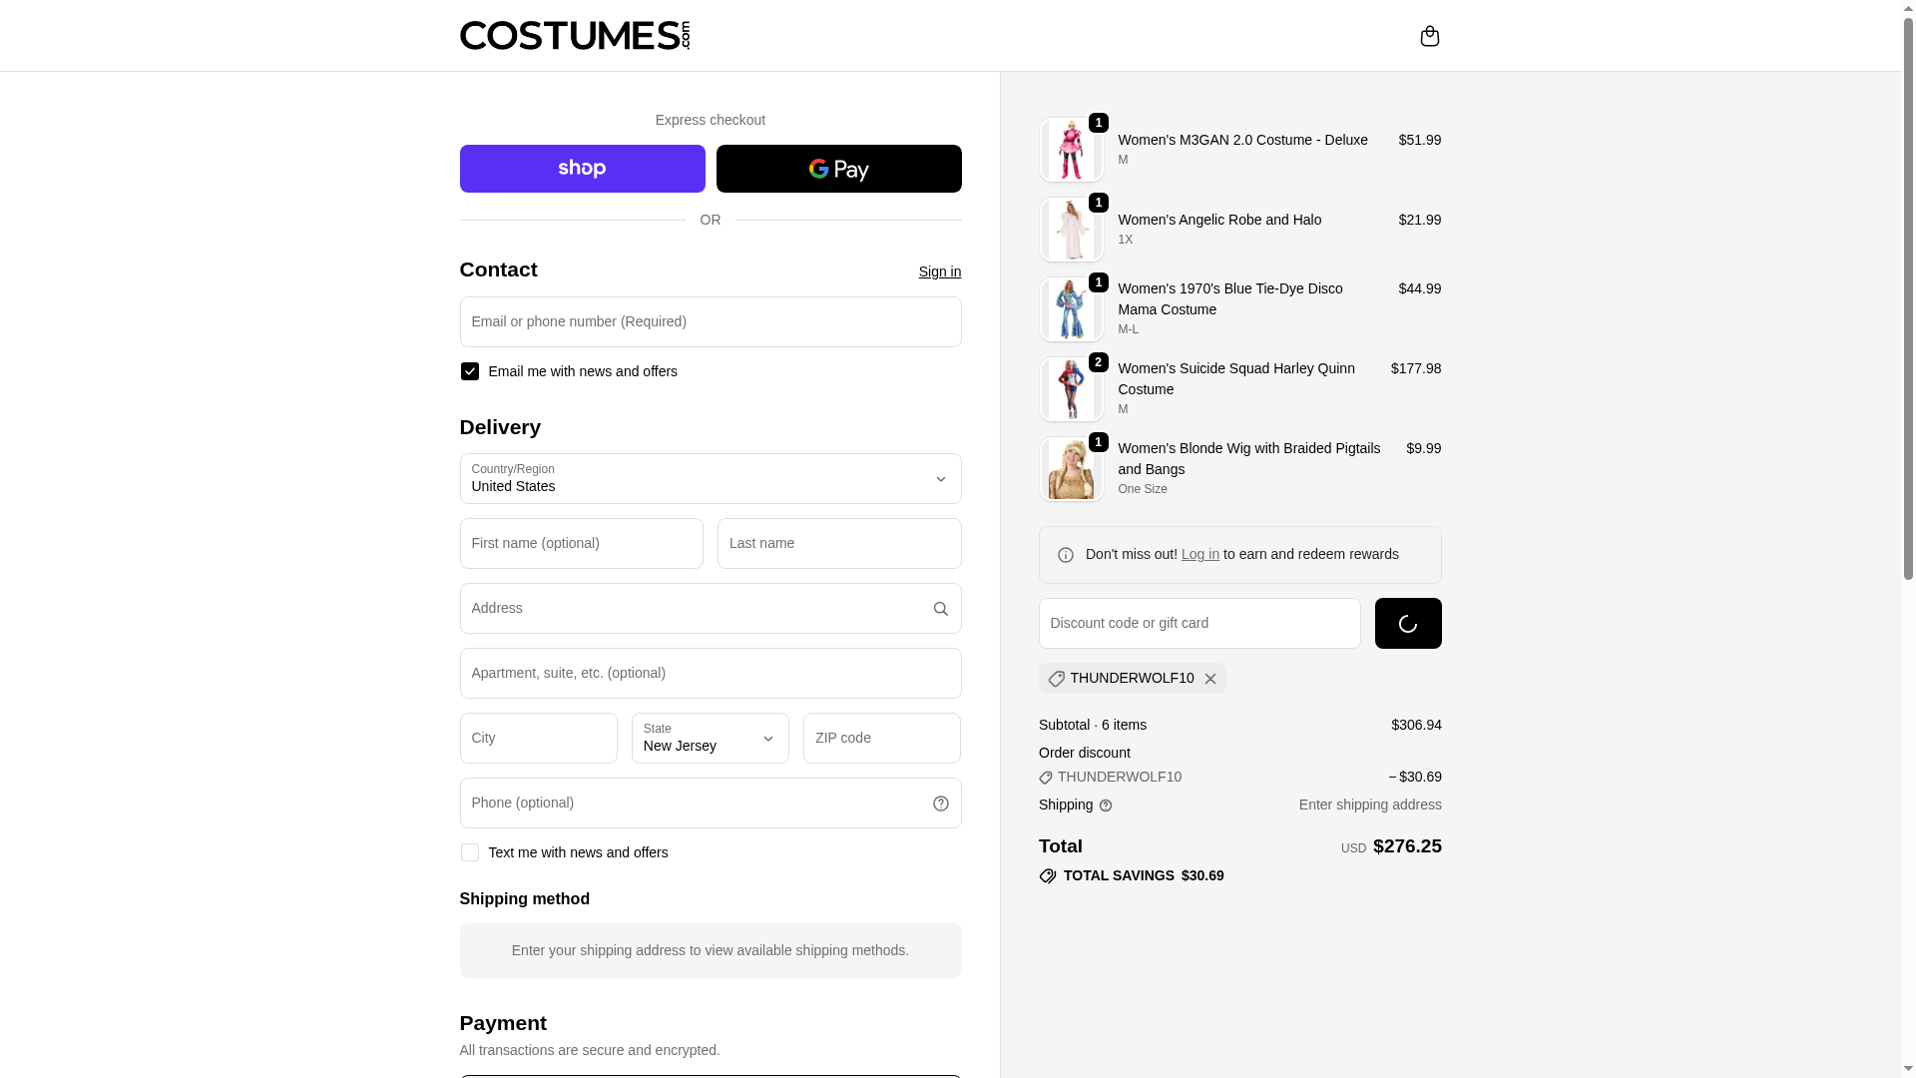Click the M3GAN 2.0 costume thumbnail
This screenshot has height=1078, width=1916.
pyautogui.click(x=1071, y=150)
